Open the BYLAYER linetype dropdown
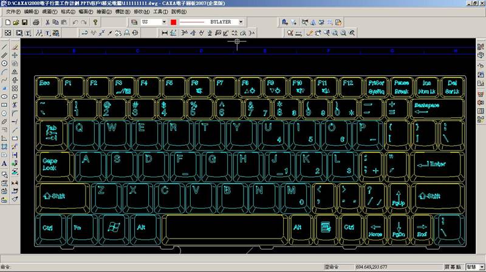Screen dimensions: 486x272 [241, 22]
